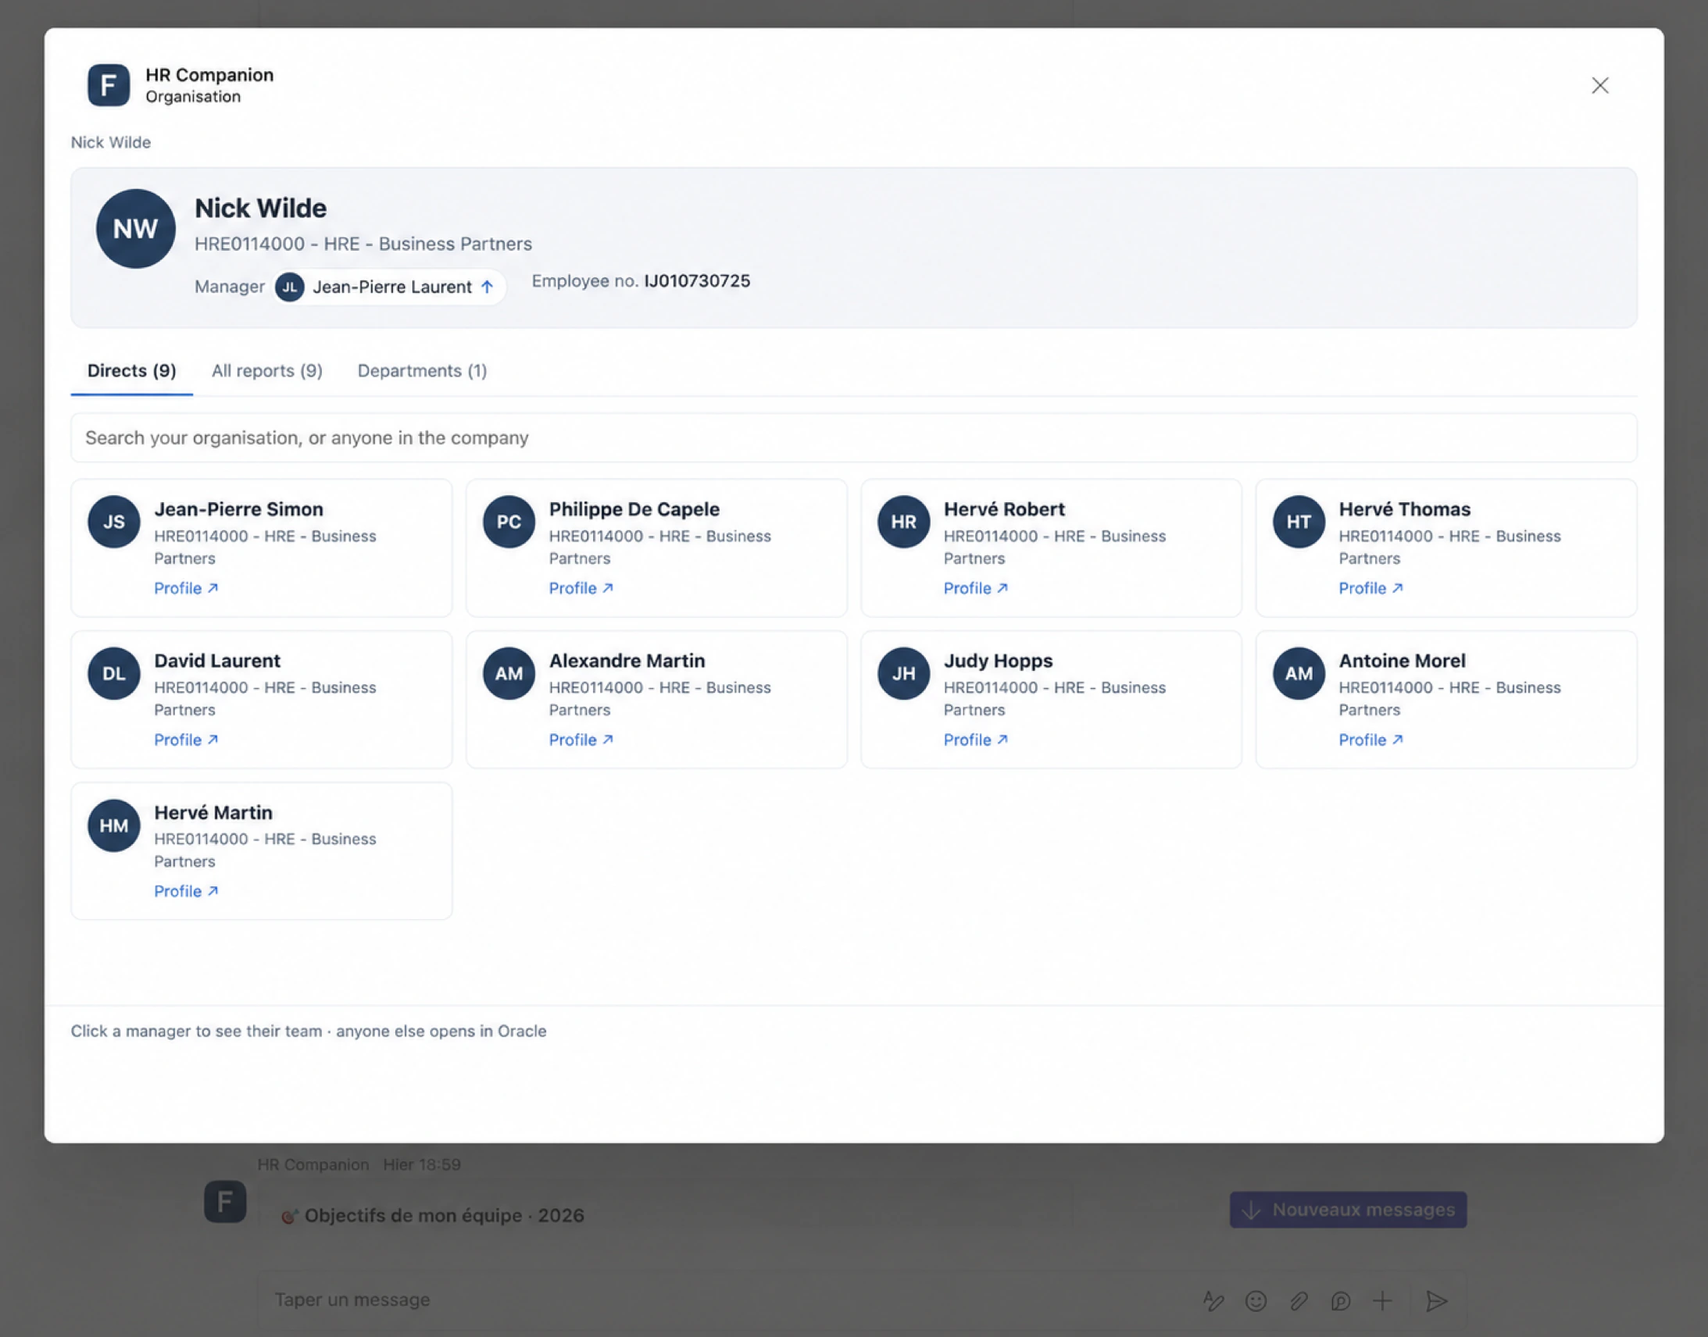Click the JS avatar for Jean-Pierre Simon
The width and height of the screenshot is (1708, 1337).
(114, 522)
